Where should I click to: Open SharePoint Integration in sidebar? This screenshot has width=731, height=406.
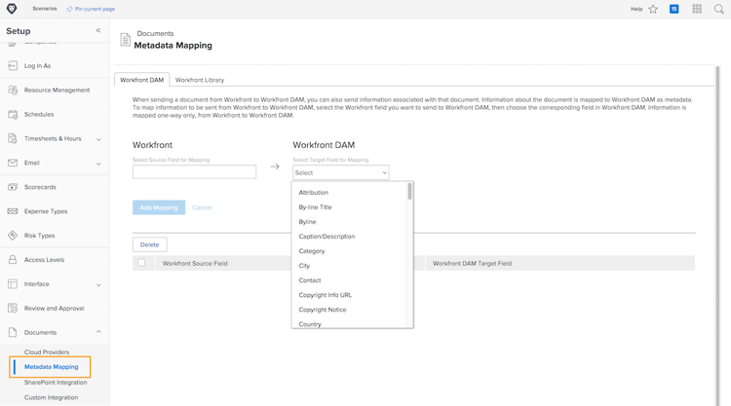click(56, 383)
